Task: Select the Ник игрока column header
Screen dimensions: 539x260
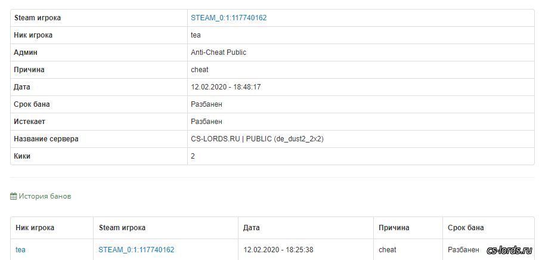Action: pyautogui.click(x=35, y=228)
